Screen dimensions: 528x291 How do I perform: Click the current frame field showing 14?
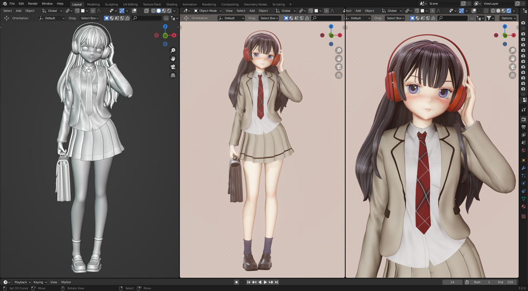point(452,282)
